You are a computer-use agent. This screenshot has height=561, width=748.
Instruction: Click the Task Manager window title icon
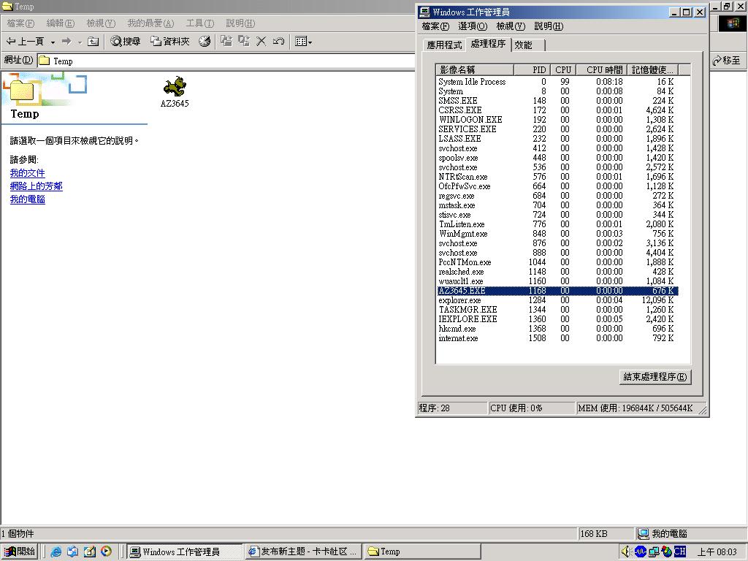pyautogui.click(x=424, y=12)
